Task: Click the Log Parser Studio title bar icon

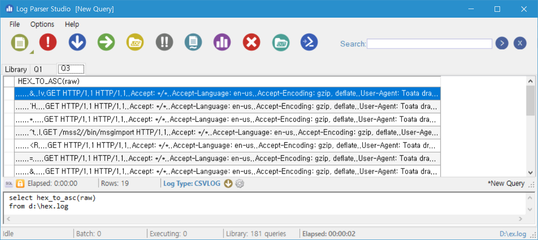Action: pyautogui.click(x=9, y=10)
